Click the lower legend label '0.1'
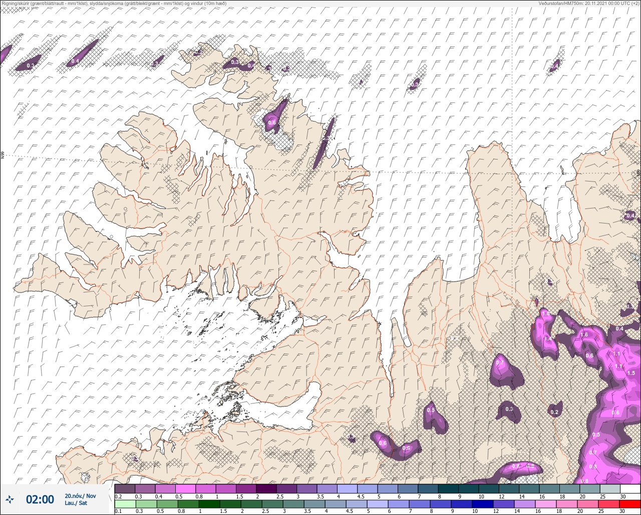Image resolution: width=641 pixels, height=515 pixels. pos(118,511)
